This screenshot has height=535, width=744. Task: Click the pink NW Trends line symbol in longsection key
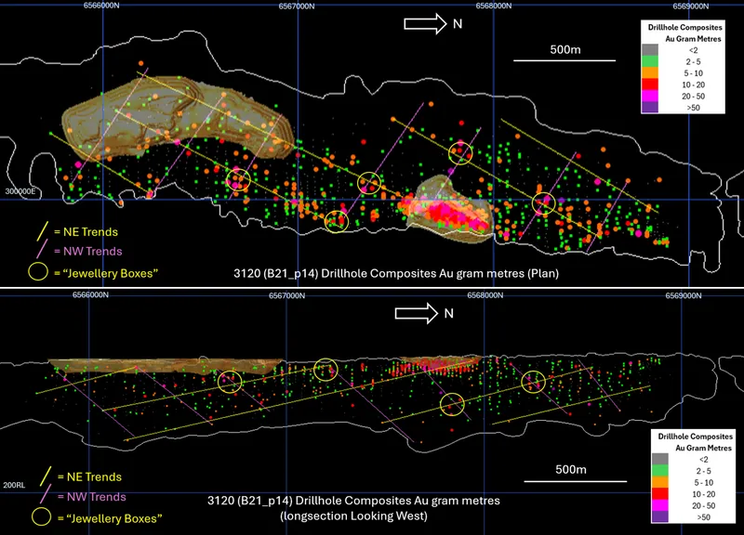click(46, 495)
